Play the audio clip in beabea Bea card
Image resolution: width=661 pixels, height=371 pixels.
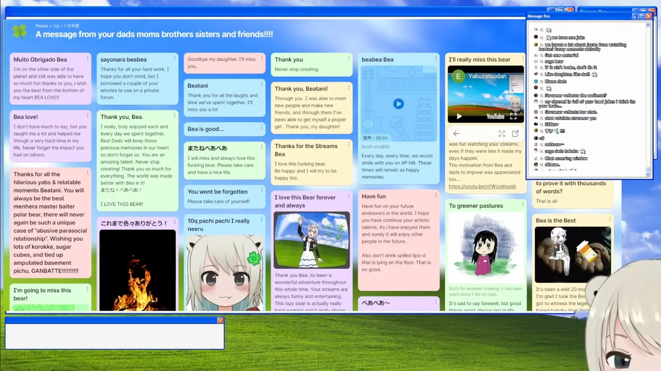pyautogui.click(x=398, y=104)
